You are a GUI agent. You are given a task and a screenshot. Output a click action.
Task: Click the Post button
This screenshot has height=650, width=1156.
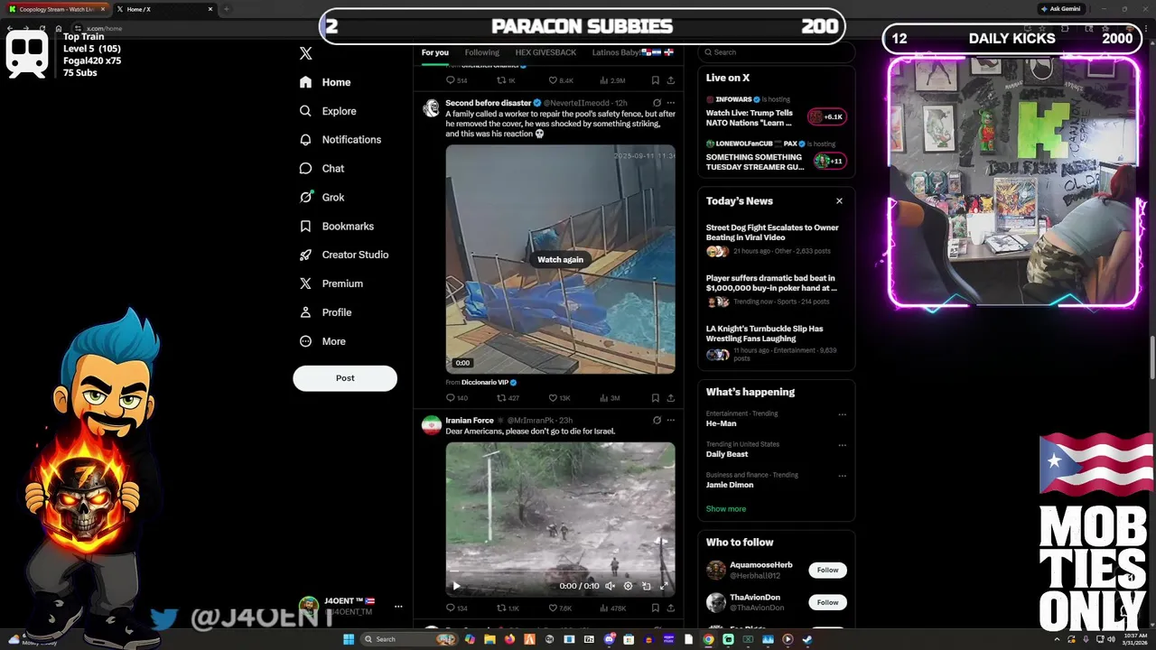pyautogui.click(x=345, y=378)
